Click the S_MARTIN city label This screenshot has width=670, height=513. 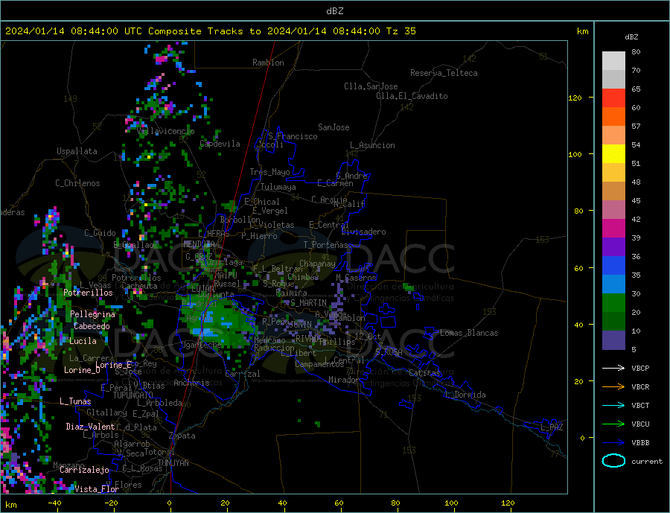click(x=308, y=303)
